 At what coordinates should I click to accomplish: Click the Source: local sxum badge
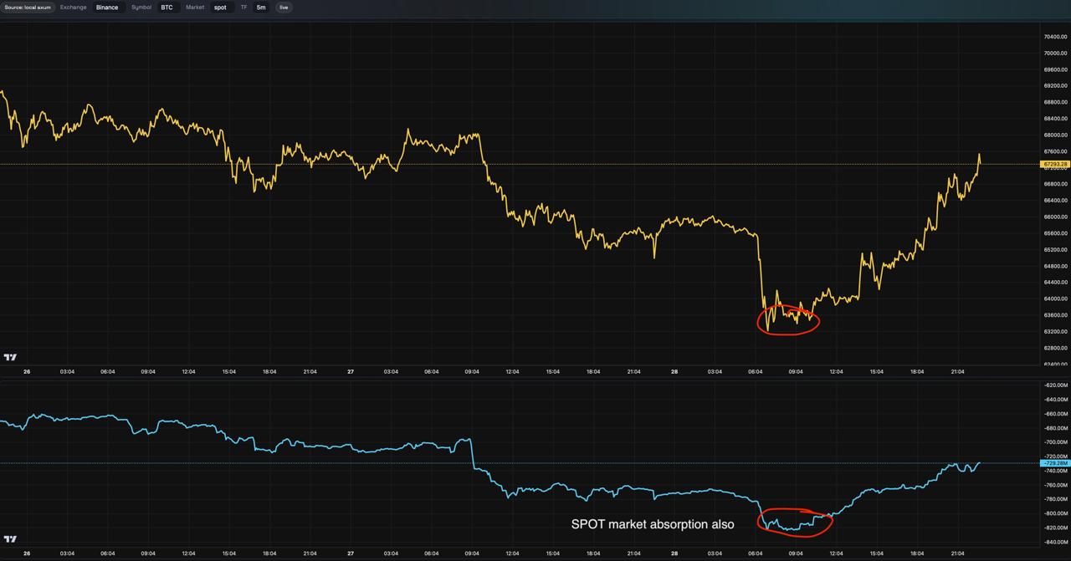point(28,7)
